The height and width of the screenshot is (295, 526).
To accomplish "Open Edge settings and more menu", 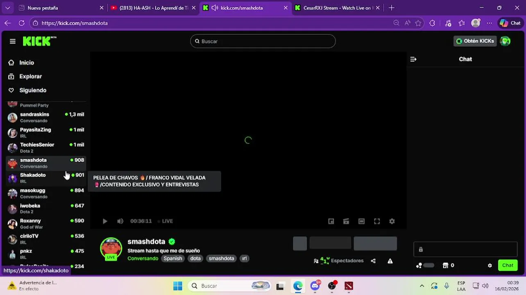I will [489, 23].
